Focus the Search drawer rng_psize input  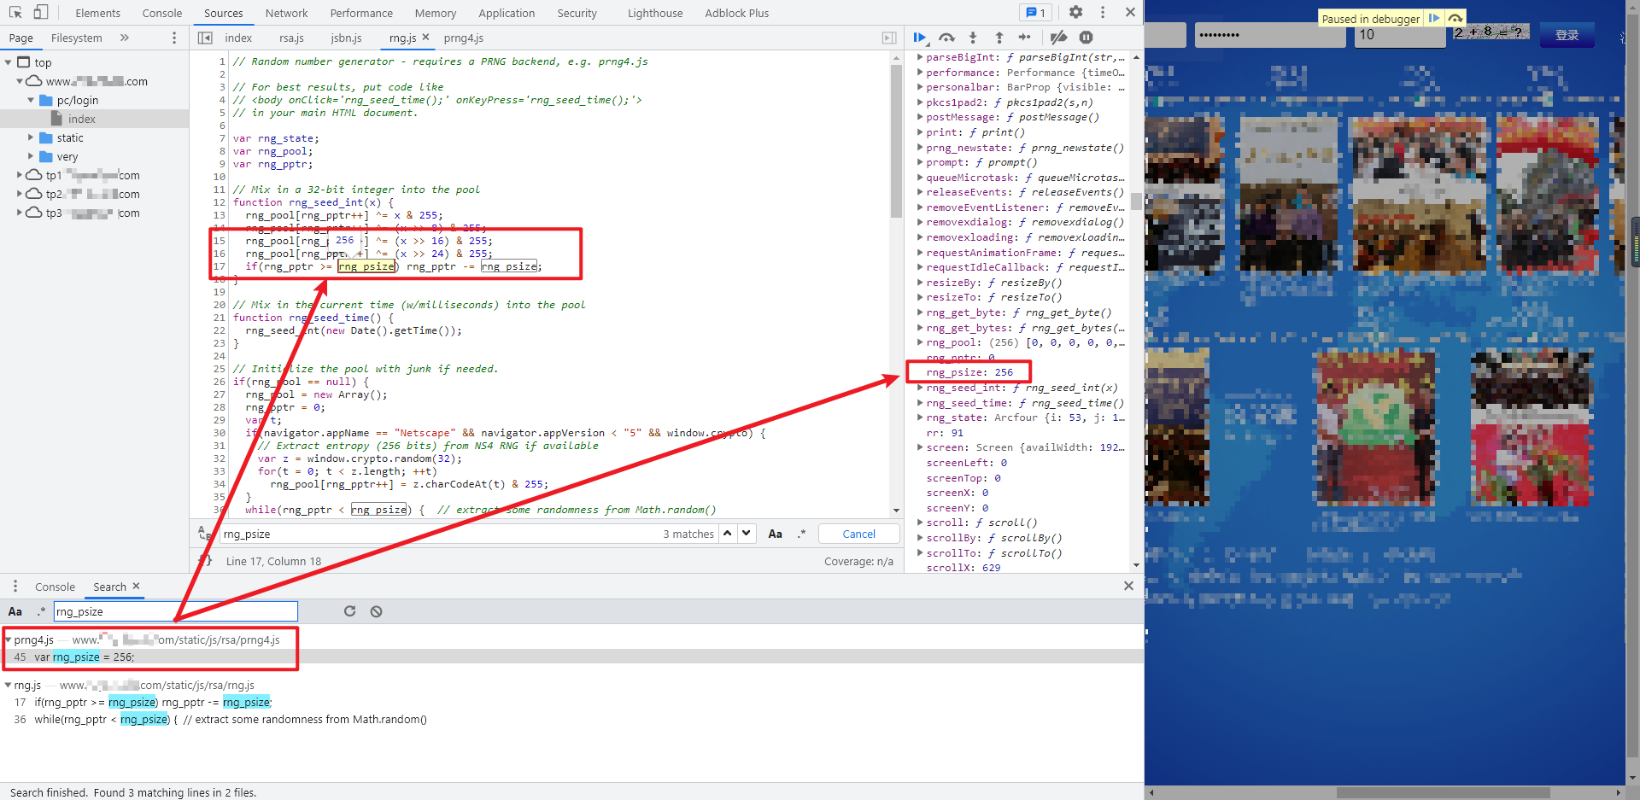[176, 611]
